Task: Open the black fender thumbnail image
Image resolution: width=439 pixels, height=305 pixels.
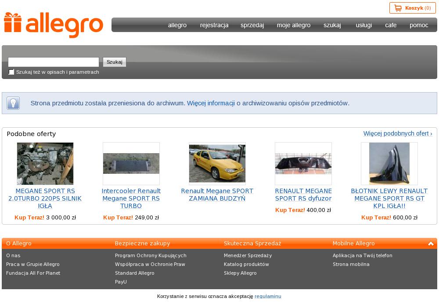Action: 389,164
